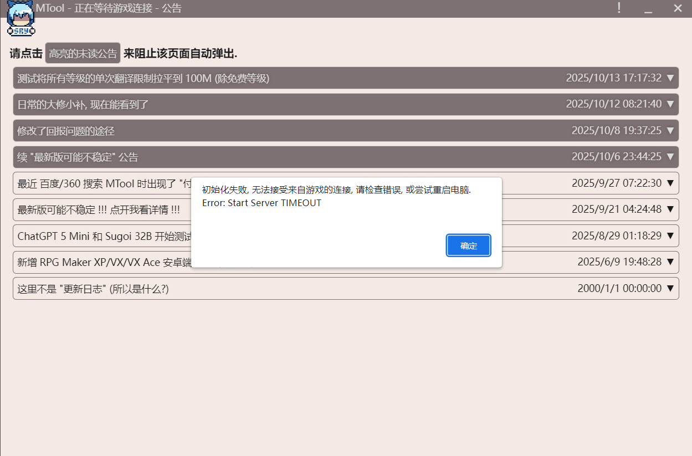Expand the RPG Maker 安卓端 announcement

(x=670, y=262)
